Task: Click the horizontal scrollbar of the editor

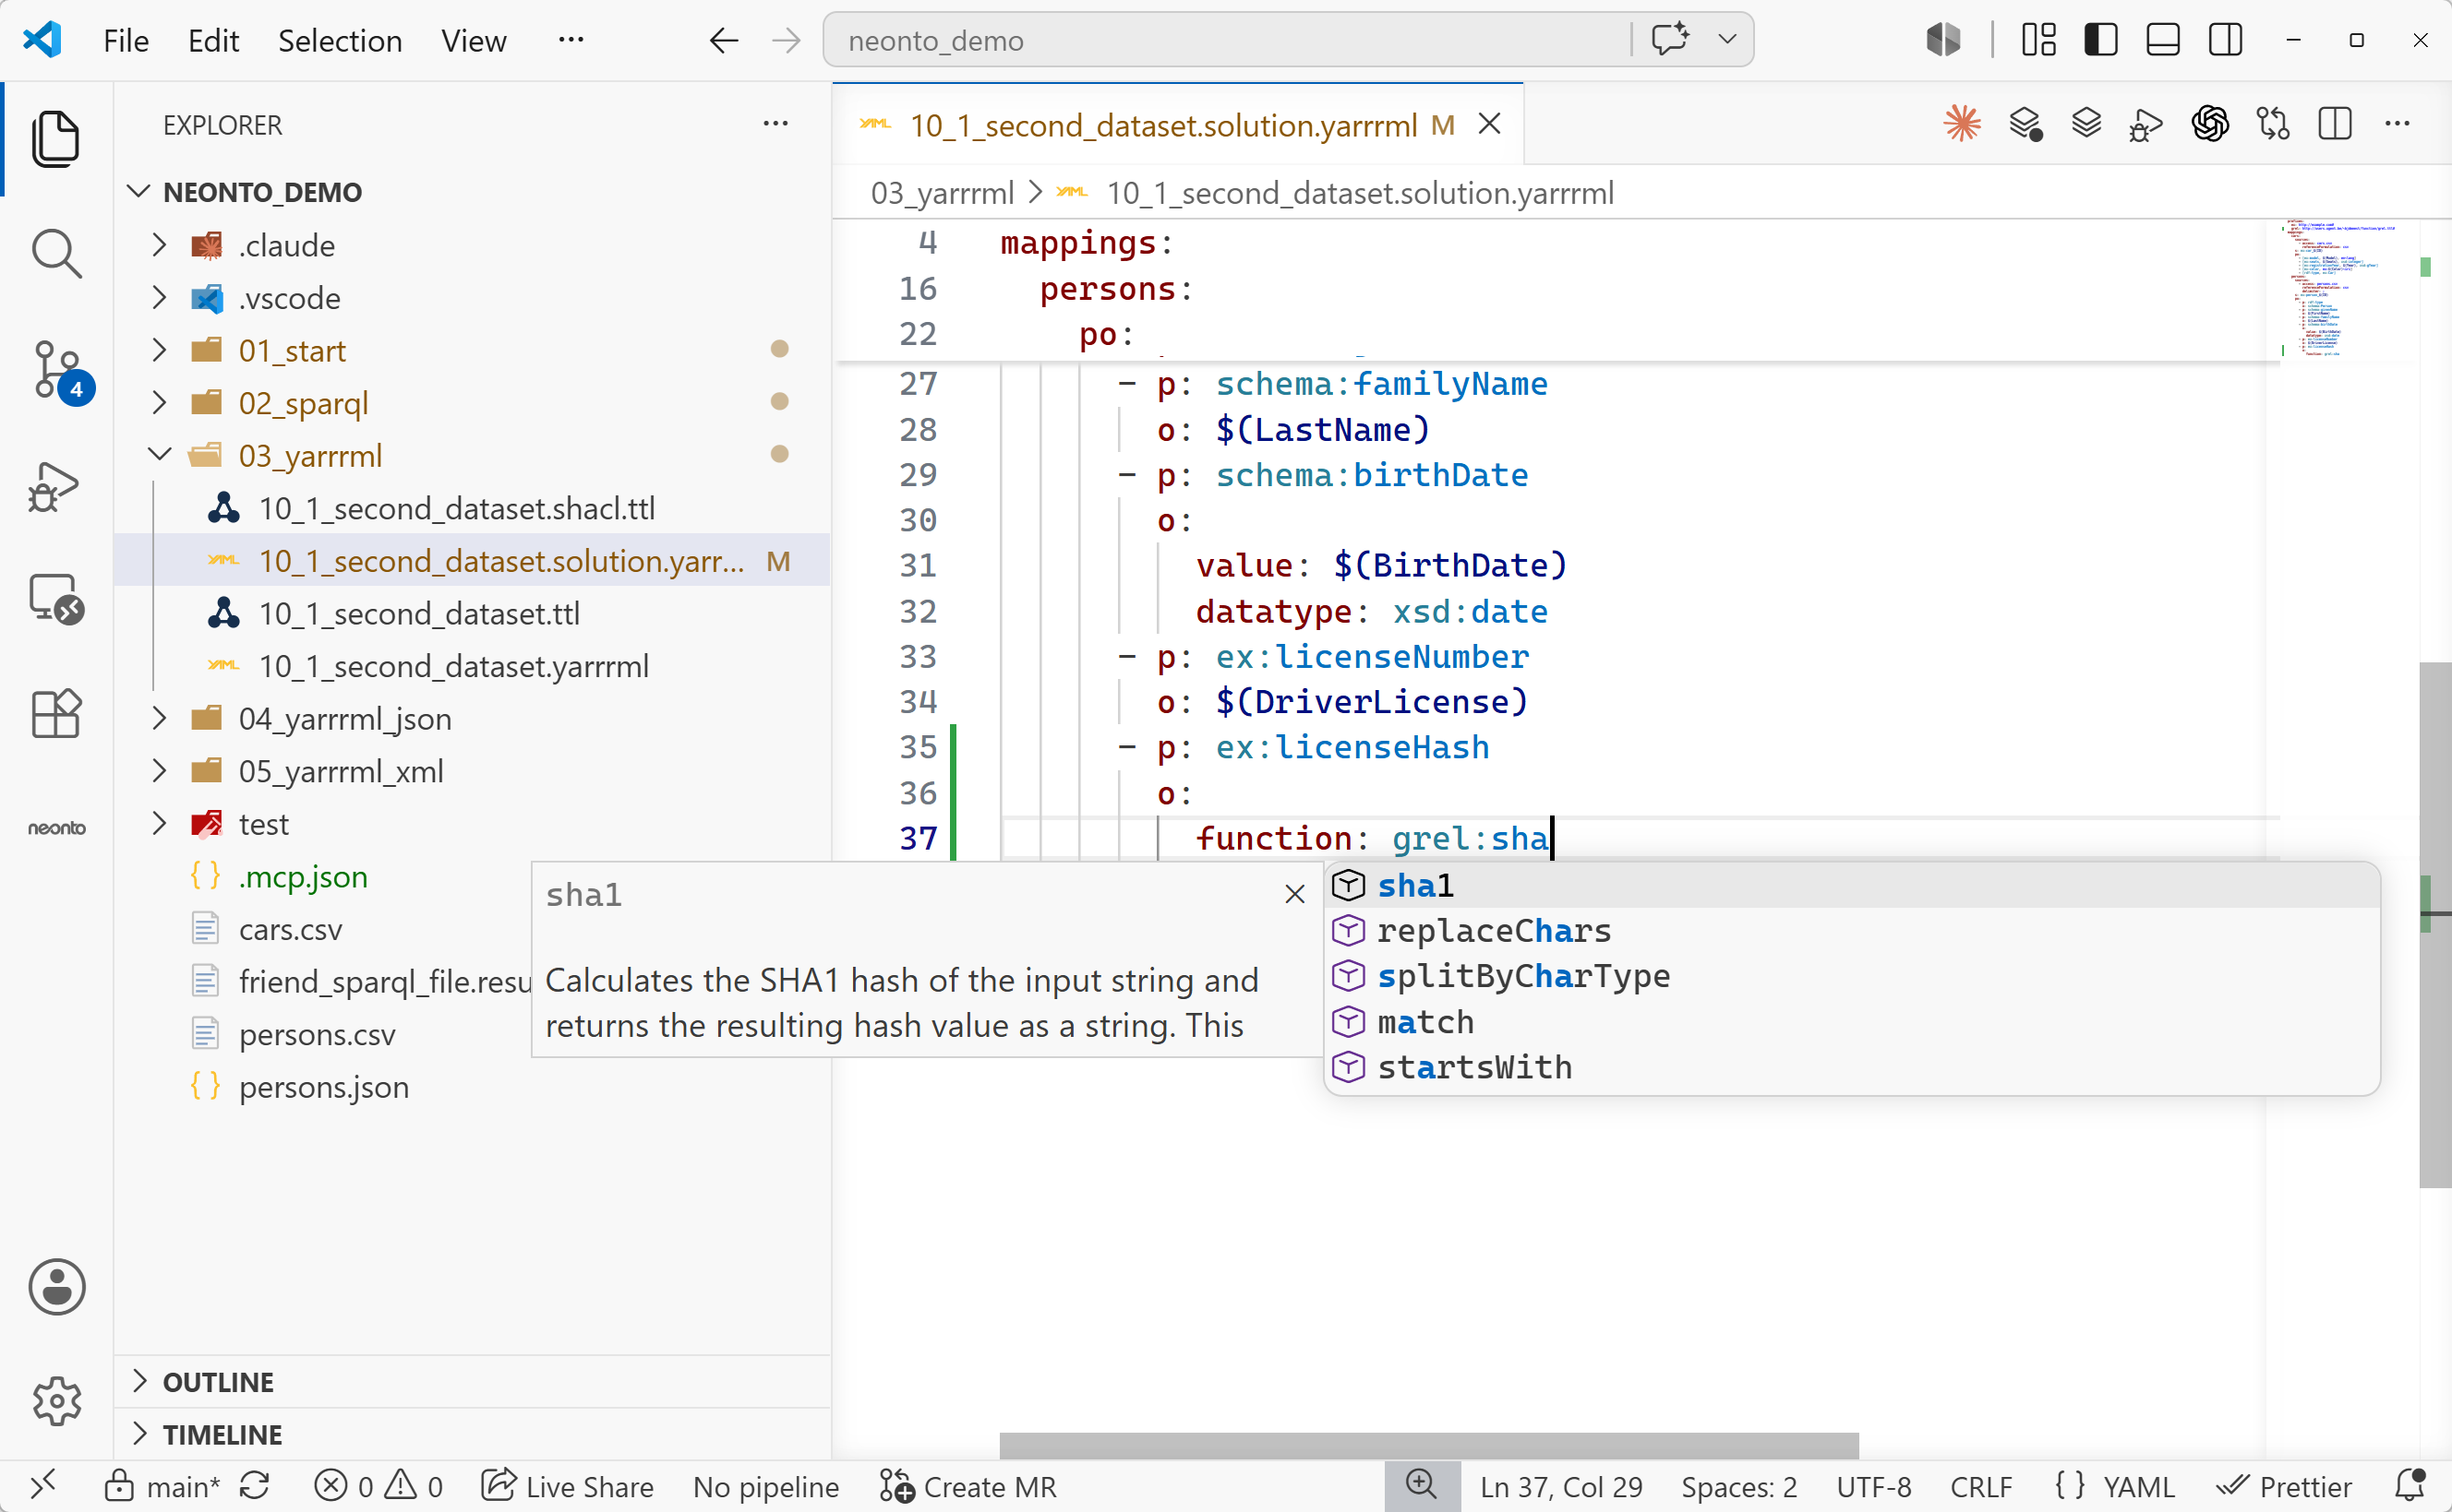Action: pyautogui.click(x=1428, y=1445)
